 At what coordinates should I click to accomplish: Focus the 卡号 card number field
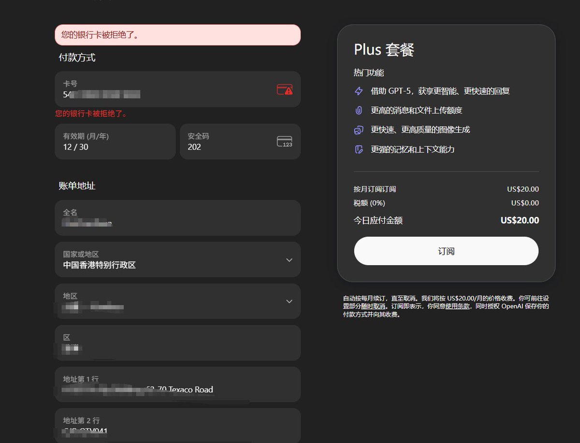[178, 89]
